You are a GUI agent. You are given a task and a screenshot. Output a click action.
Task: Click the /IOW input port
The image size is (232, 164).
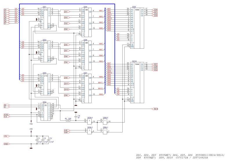click(x=6, y=115)
